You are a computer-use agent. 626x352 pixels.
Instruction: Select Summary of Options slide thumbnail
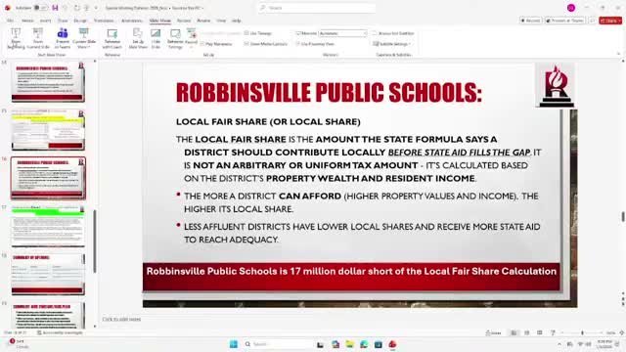pos(48,274)
